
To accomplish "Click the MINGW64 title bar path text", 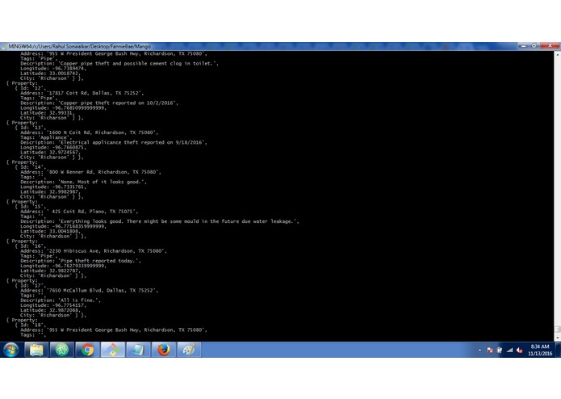I will (x=79, y=47).
